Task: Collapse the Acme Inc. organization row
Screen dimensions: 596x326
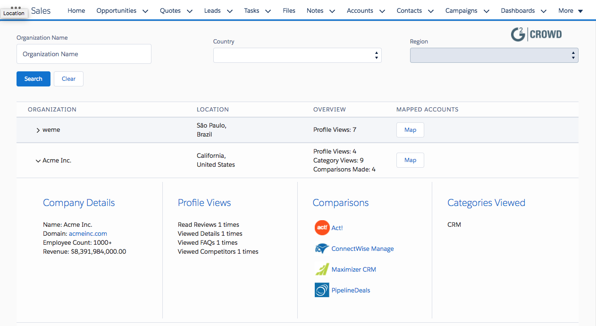Action: coord(38,161)
